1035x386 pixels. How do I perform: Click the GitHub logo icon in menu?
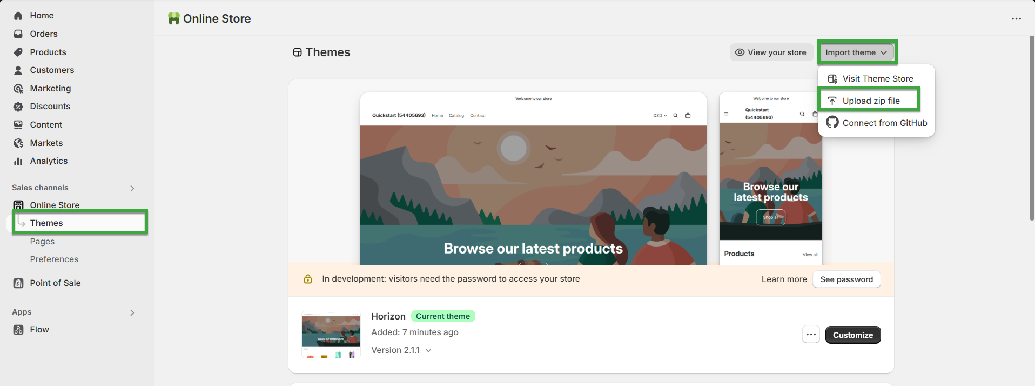point(832,122)
